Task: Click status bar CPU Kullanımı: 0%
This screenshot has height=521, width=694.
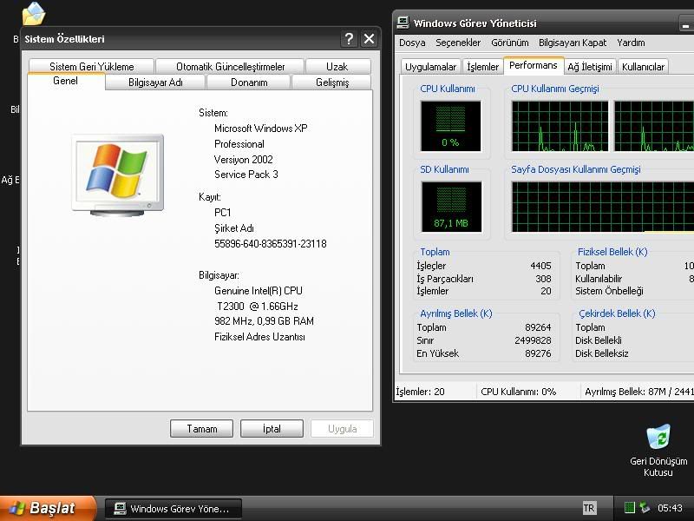Action: 518,392
